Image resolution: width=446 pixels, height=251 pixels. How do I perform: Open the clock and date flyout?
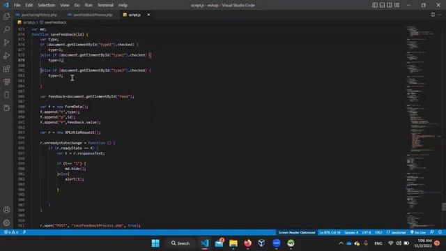pyautogui.click(x=423, y=243)
